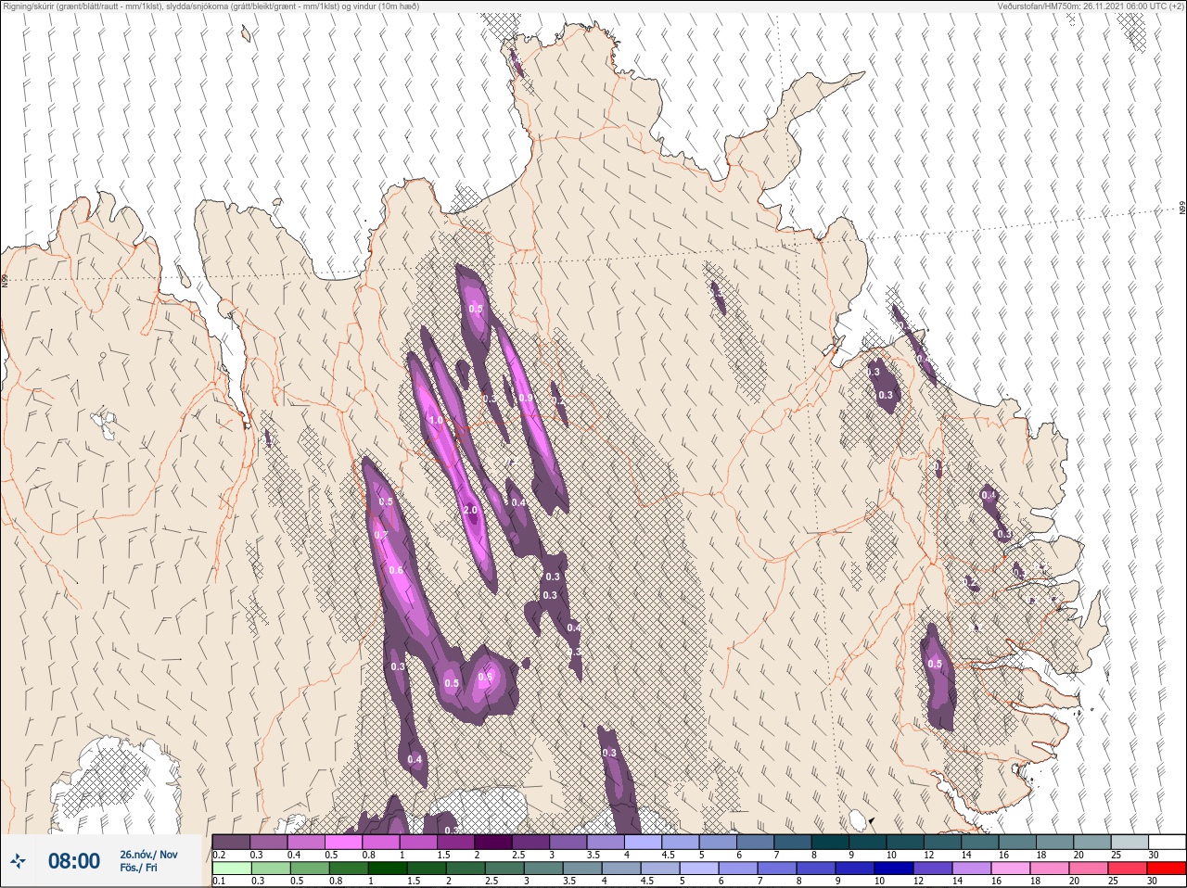Click the 0.9 precipitation value on the map
The height and width of the screenshot is (888, 1187).
tap(526, 398)
